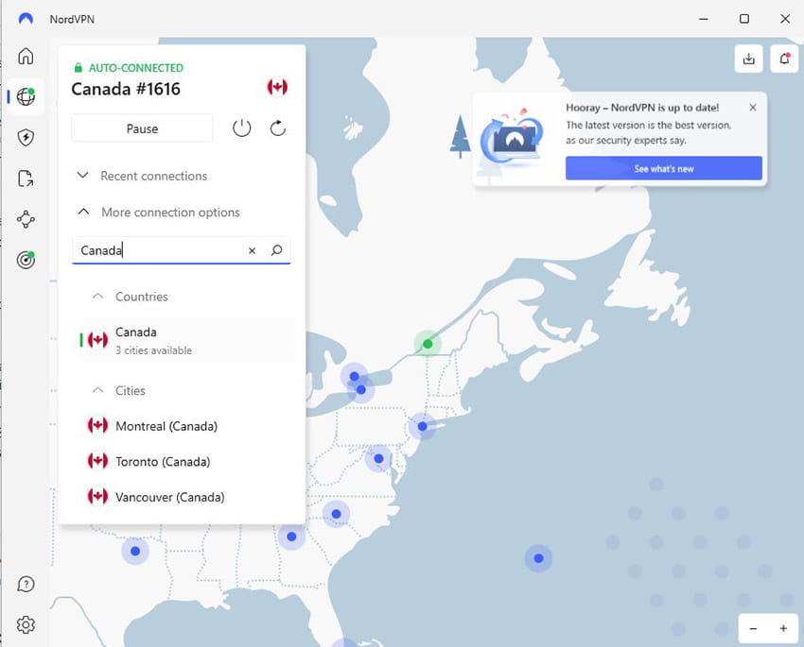Click the map server dot in the Atlantic Ocean

pos(538,558)
